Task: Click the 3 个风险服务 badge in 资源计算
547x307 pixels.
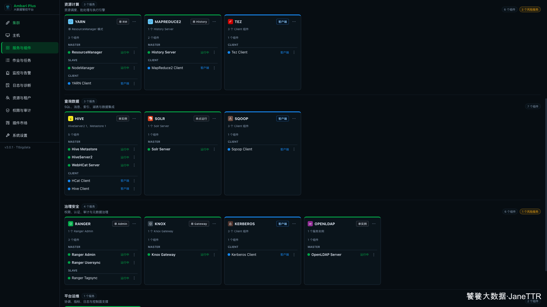Action: tap(530, 9)
